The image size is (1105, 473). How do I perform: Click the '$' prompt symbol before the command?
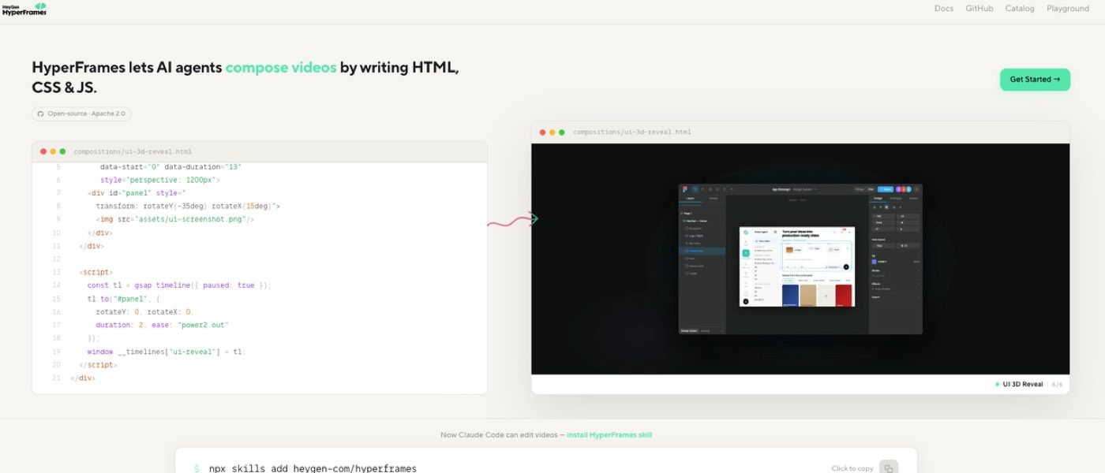(197, 468)
